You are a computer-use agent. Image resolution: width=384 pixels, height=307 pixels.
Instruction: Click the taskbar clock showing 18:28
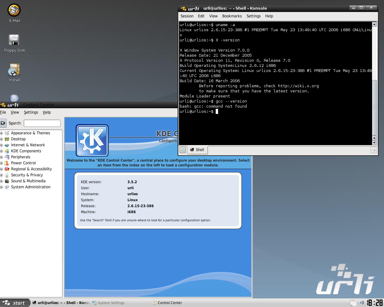(x=375, y=303)
